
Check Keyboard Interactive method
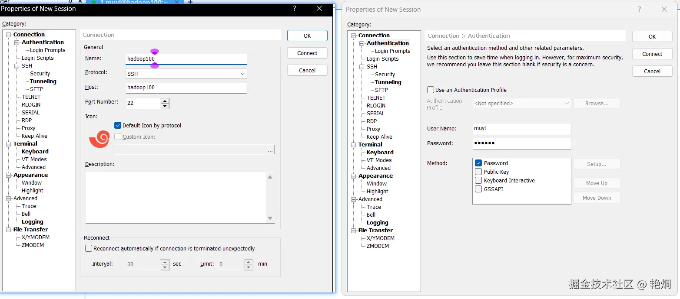coord(478,180)
